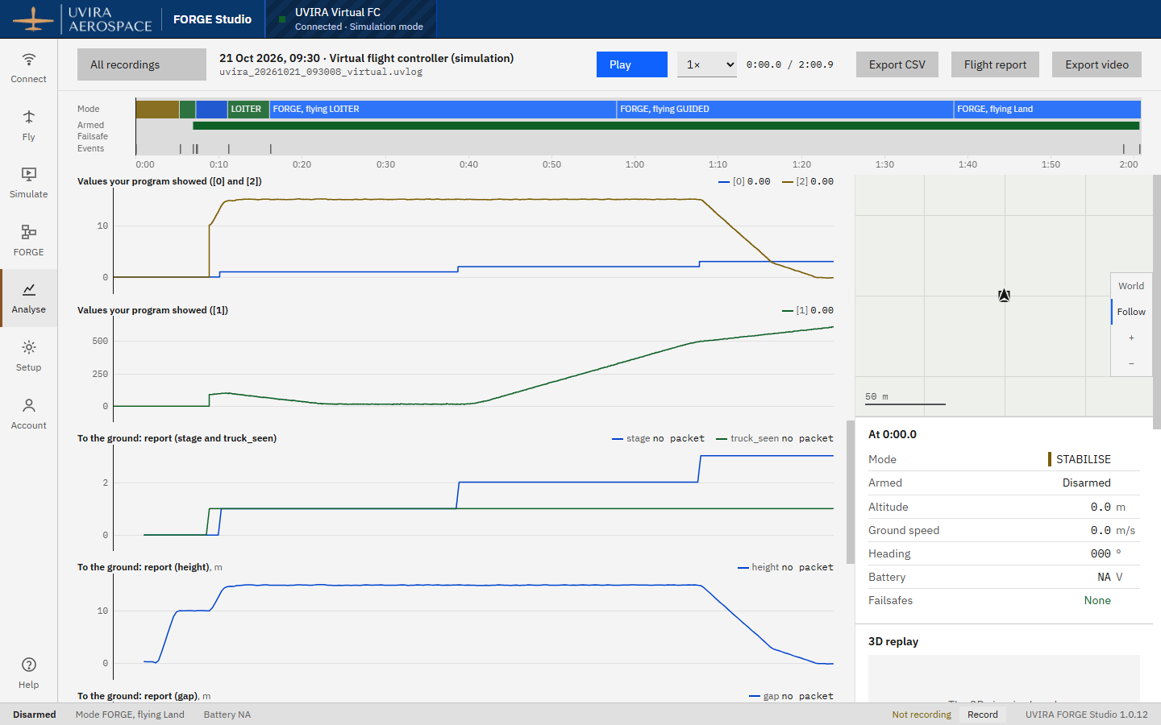Image resolution: width=1161 pixels, height=725 pixels.
Task: Go back to All recordings
Action: (142, 64)
